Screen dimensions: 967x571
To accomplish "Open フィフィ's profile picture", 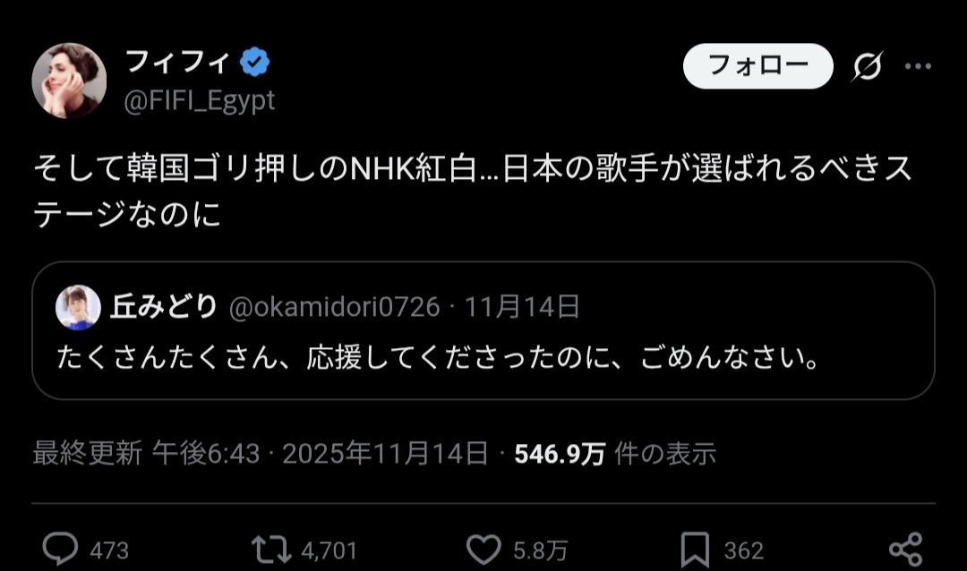I will click(69, 81).
